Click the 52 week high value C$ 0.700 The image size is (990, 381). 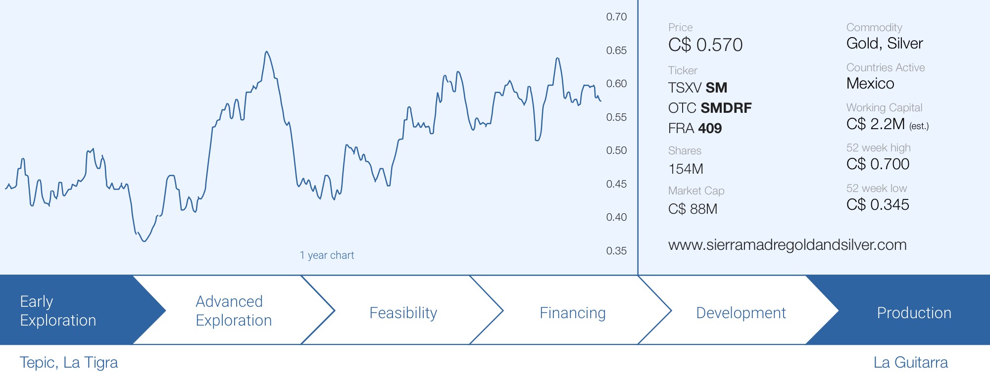[878, 164]
